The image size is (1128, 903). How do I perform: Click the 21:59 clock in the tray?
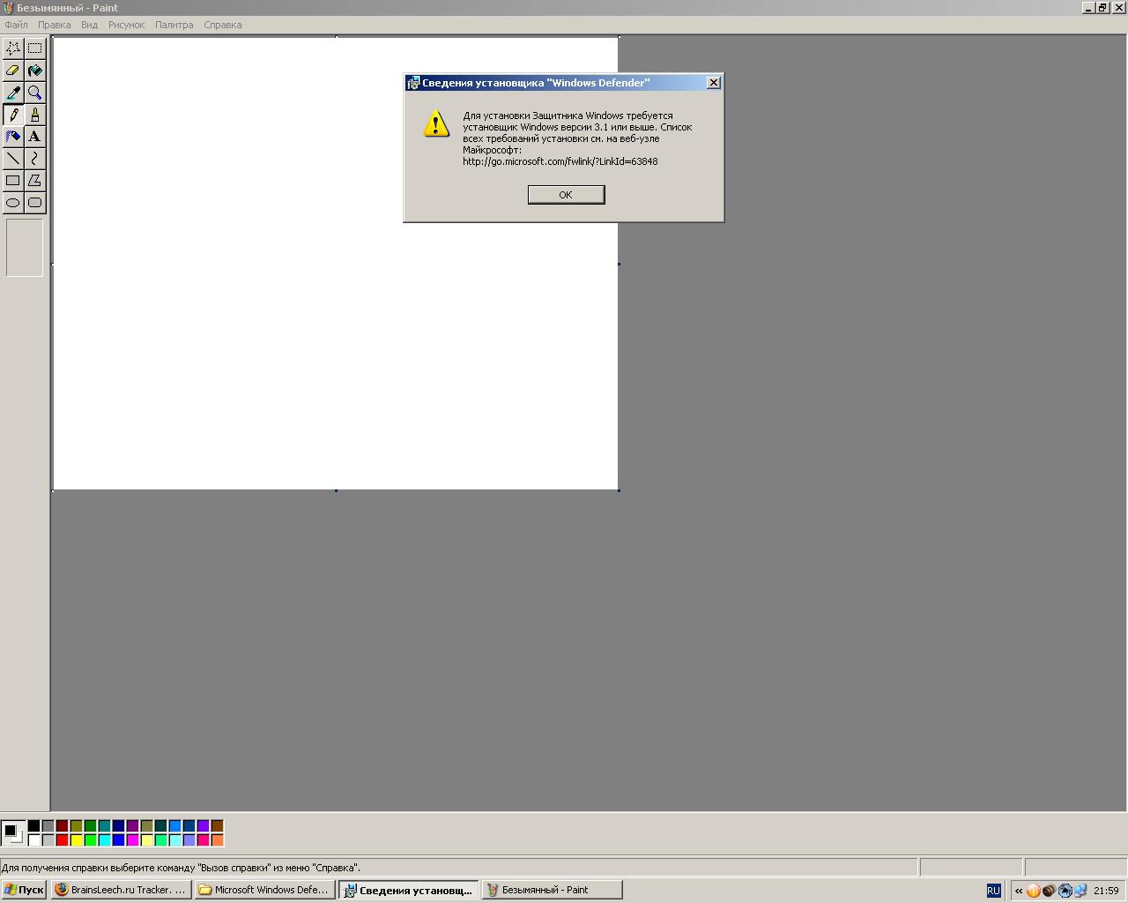(x=1106, y=891)
